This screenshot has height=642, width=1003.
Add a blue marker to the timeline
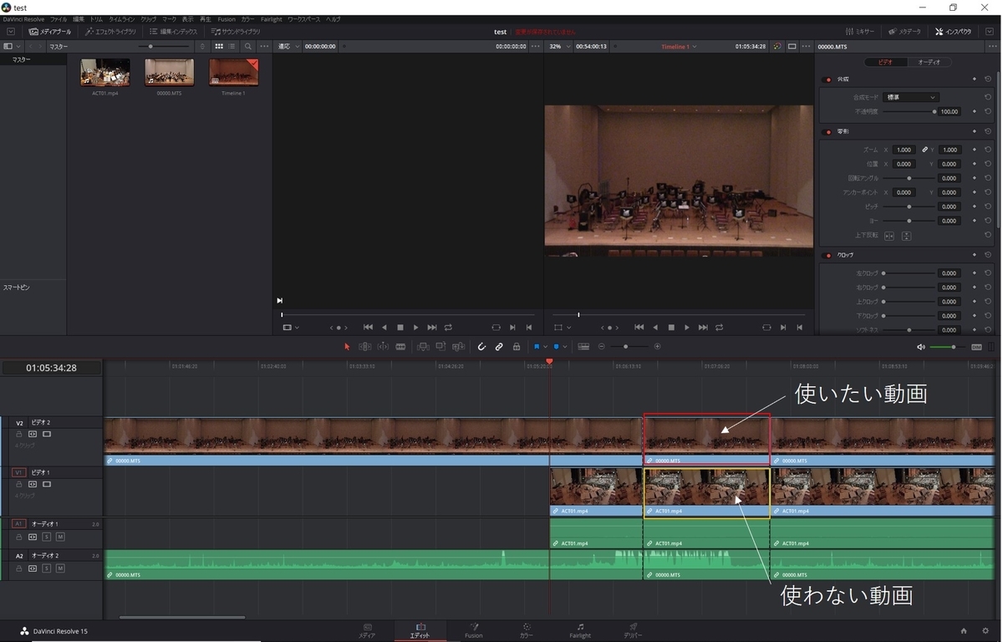[x=557, y=346]
